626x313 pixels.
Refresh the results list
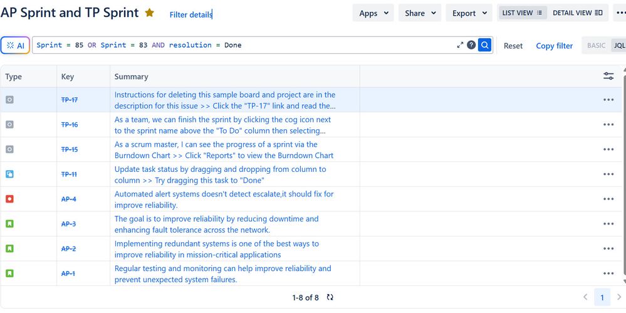(x=330, y=297)
